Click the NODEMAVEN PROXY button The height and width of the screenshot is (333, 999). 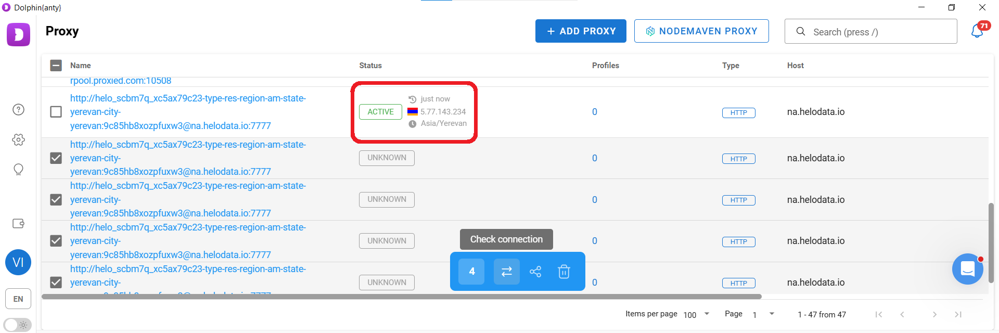701,31
